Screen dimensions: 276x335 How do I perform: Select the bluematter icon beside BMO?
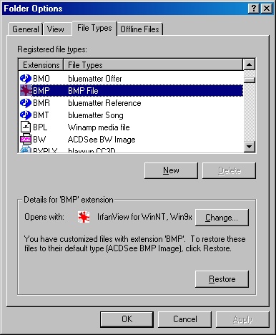pyautogui.click(x=26, y=79)
